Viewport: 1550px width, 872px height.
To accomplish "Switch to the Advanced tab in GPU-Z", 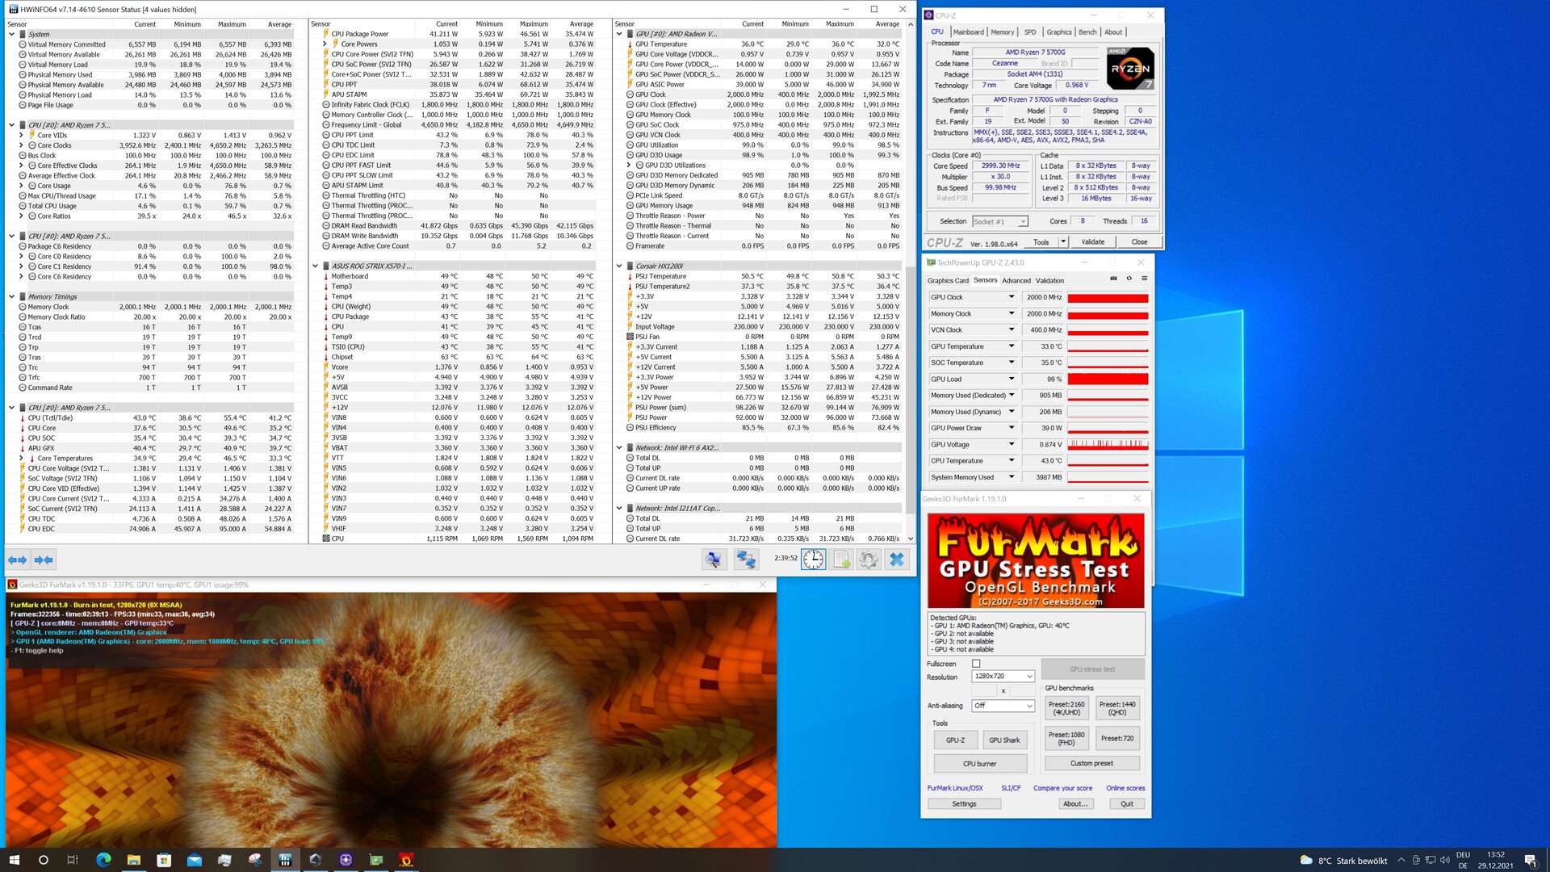I will [x=1016, y=281].
